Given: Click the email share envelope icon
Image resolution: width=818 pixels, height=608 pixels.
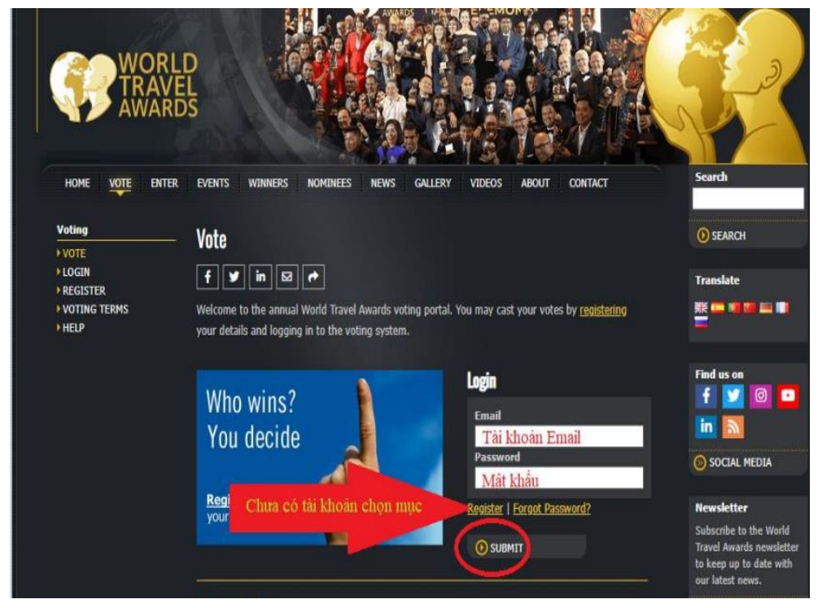Looking at the screenshot, I should click(287, 277).
